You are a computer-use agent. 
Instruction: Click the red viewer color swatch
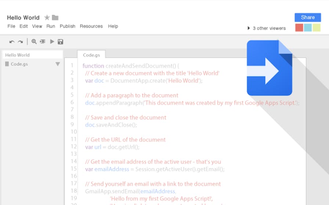(299, 28)
